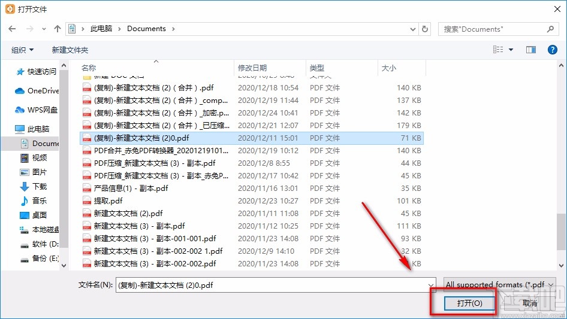Open 桌面 folder in the sidebar
The height and width of the screenshot is (319, 567).
point(34,215)
